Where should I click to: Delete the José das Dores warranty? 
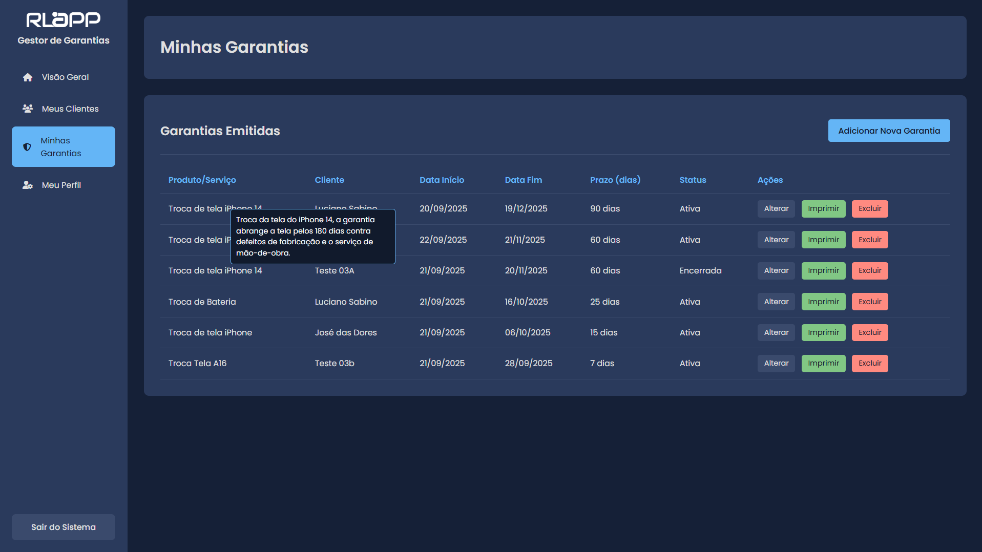(x=869, y=333)
